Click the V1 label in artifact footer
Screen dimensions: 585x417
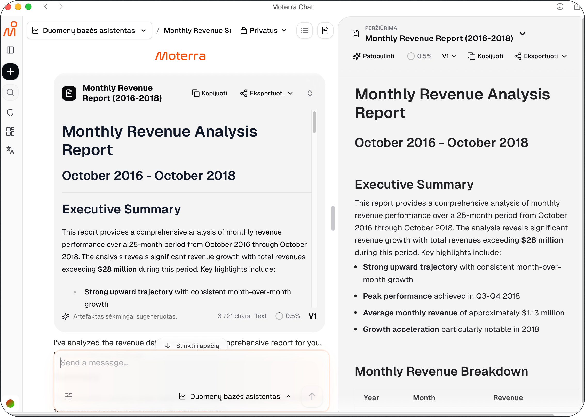[313, 316]
